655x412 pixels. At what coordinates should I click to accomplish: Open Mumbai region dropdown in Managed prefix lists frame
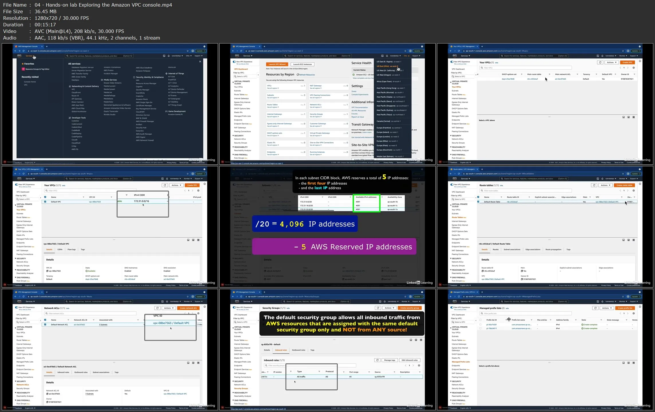pos(623,301)
